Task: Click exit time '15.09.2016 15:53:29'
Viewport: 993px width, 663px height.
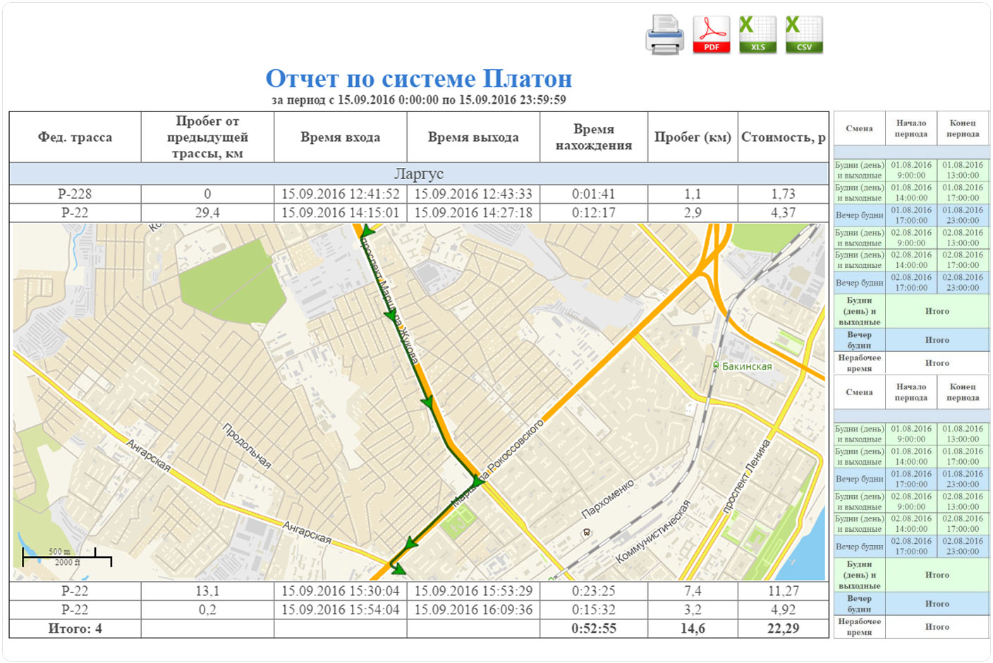Action: tap(473, 591)
